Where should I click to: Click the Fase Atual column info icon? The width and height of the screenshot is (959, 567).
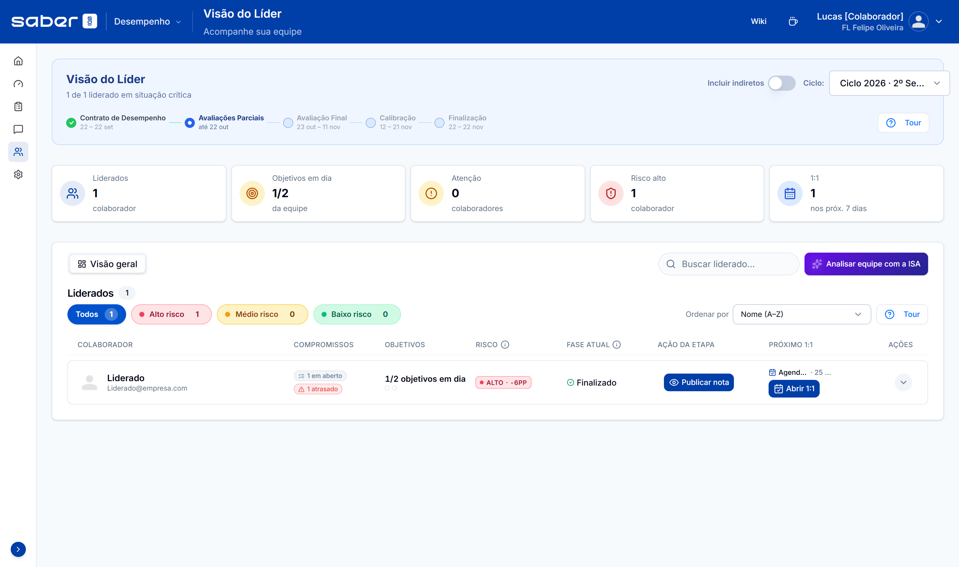(616, 345)
